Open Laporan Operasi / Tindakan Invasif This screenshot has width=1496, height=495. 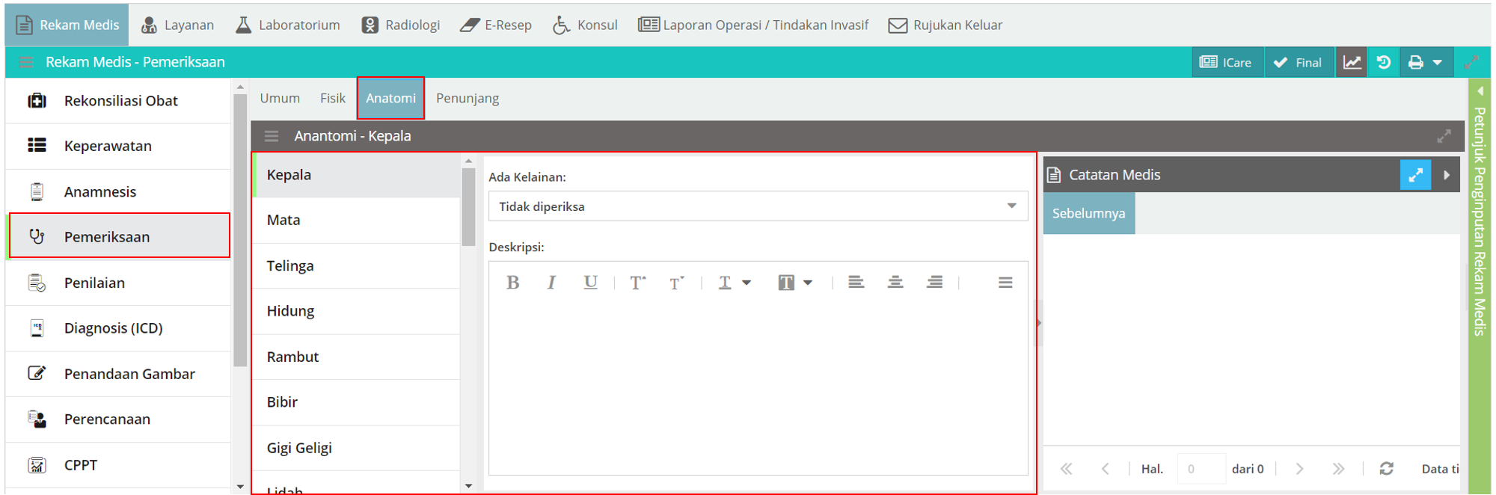tap(753, 25)
